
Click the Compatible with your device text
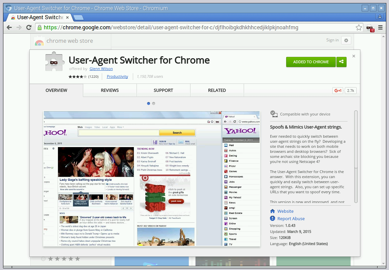coord(305,114)
